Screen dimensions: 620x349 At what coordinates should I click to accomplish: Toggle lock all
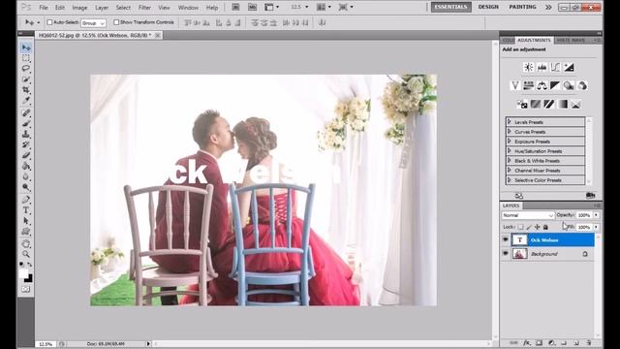click(x=545, y=227)
